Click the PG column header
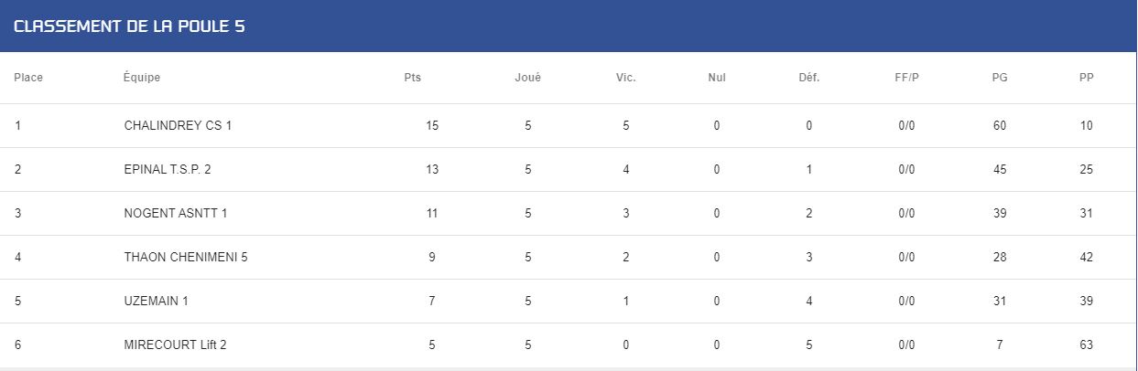The image size is (1138, 371). (1000, 78)
